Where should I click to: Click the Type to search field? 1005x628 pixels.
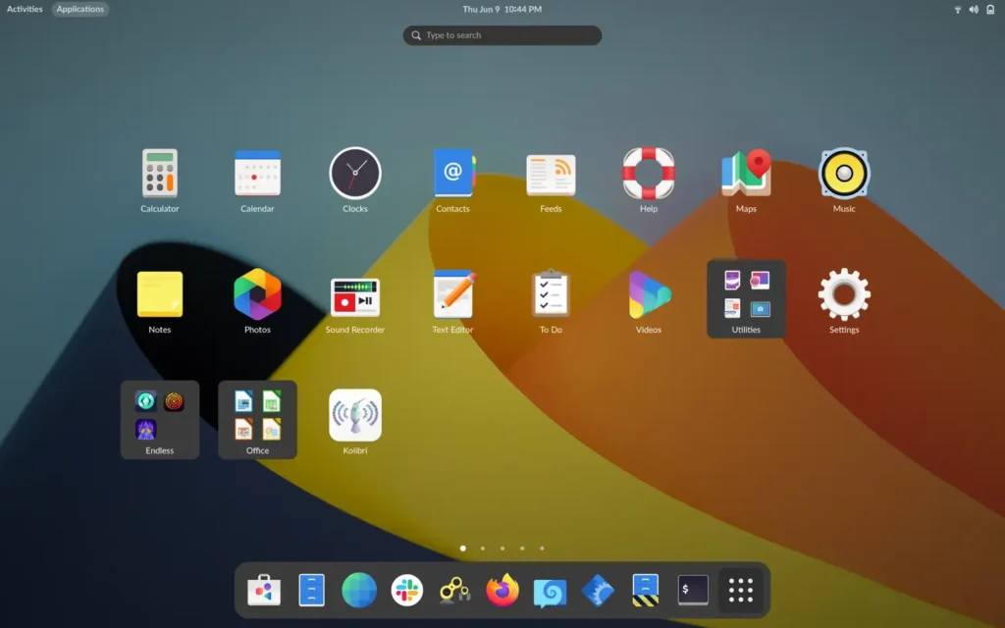click(502, 35)
